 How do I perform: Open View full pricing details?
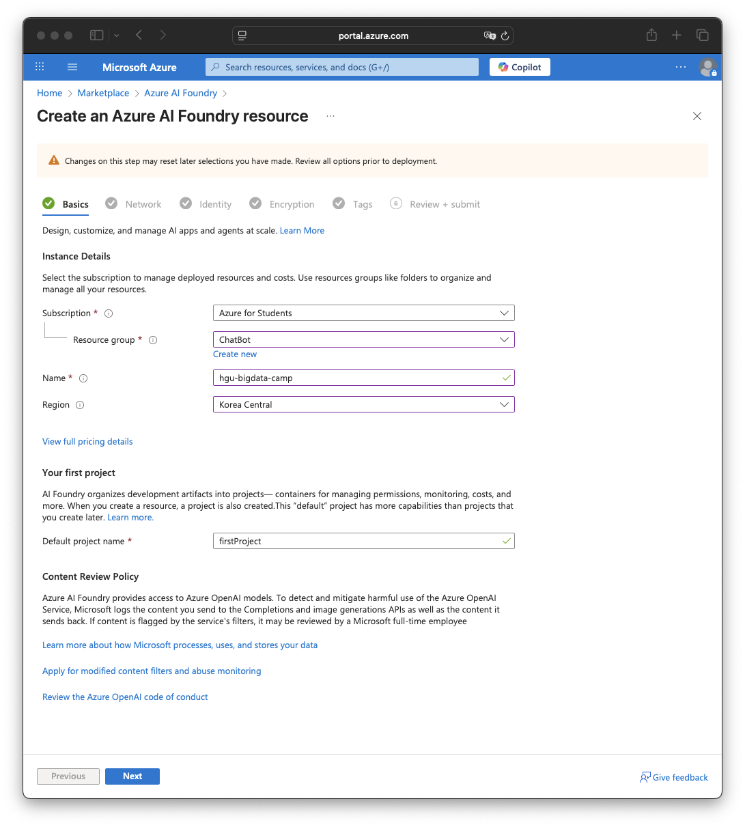pyautogui.click(x=87, y=442)
